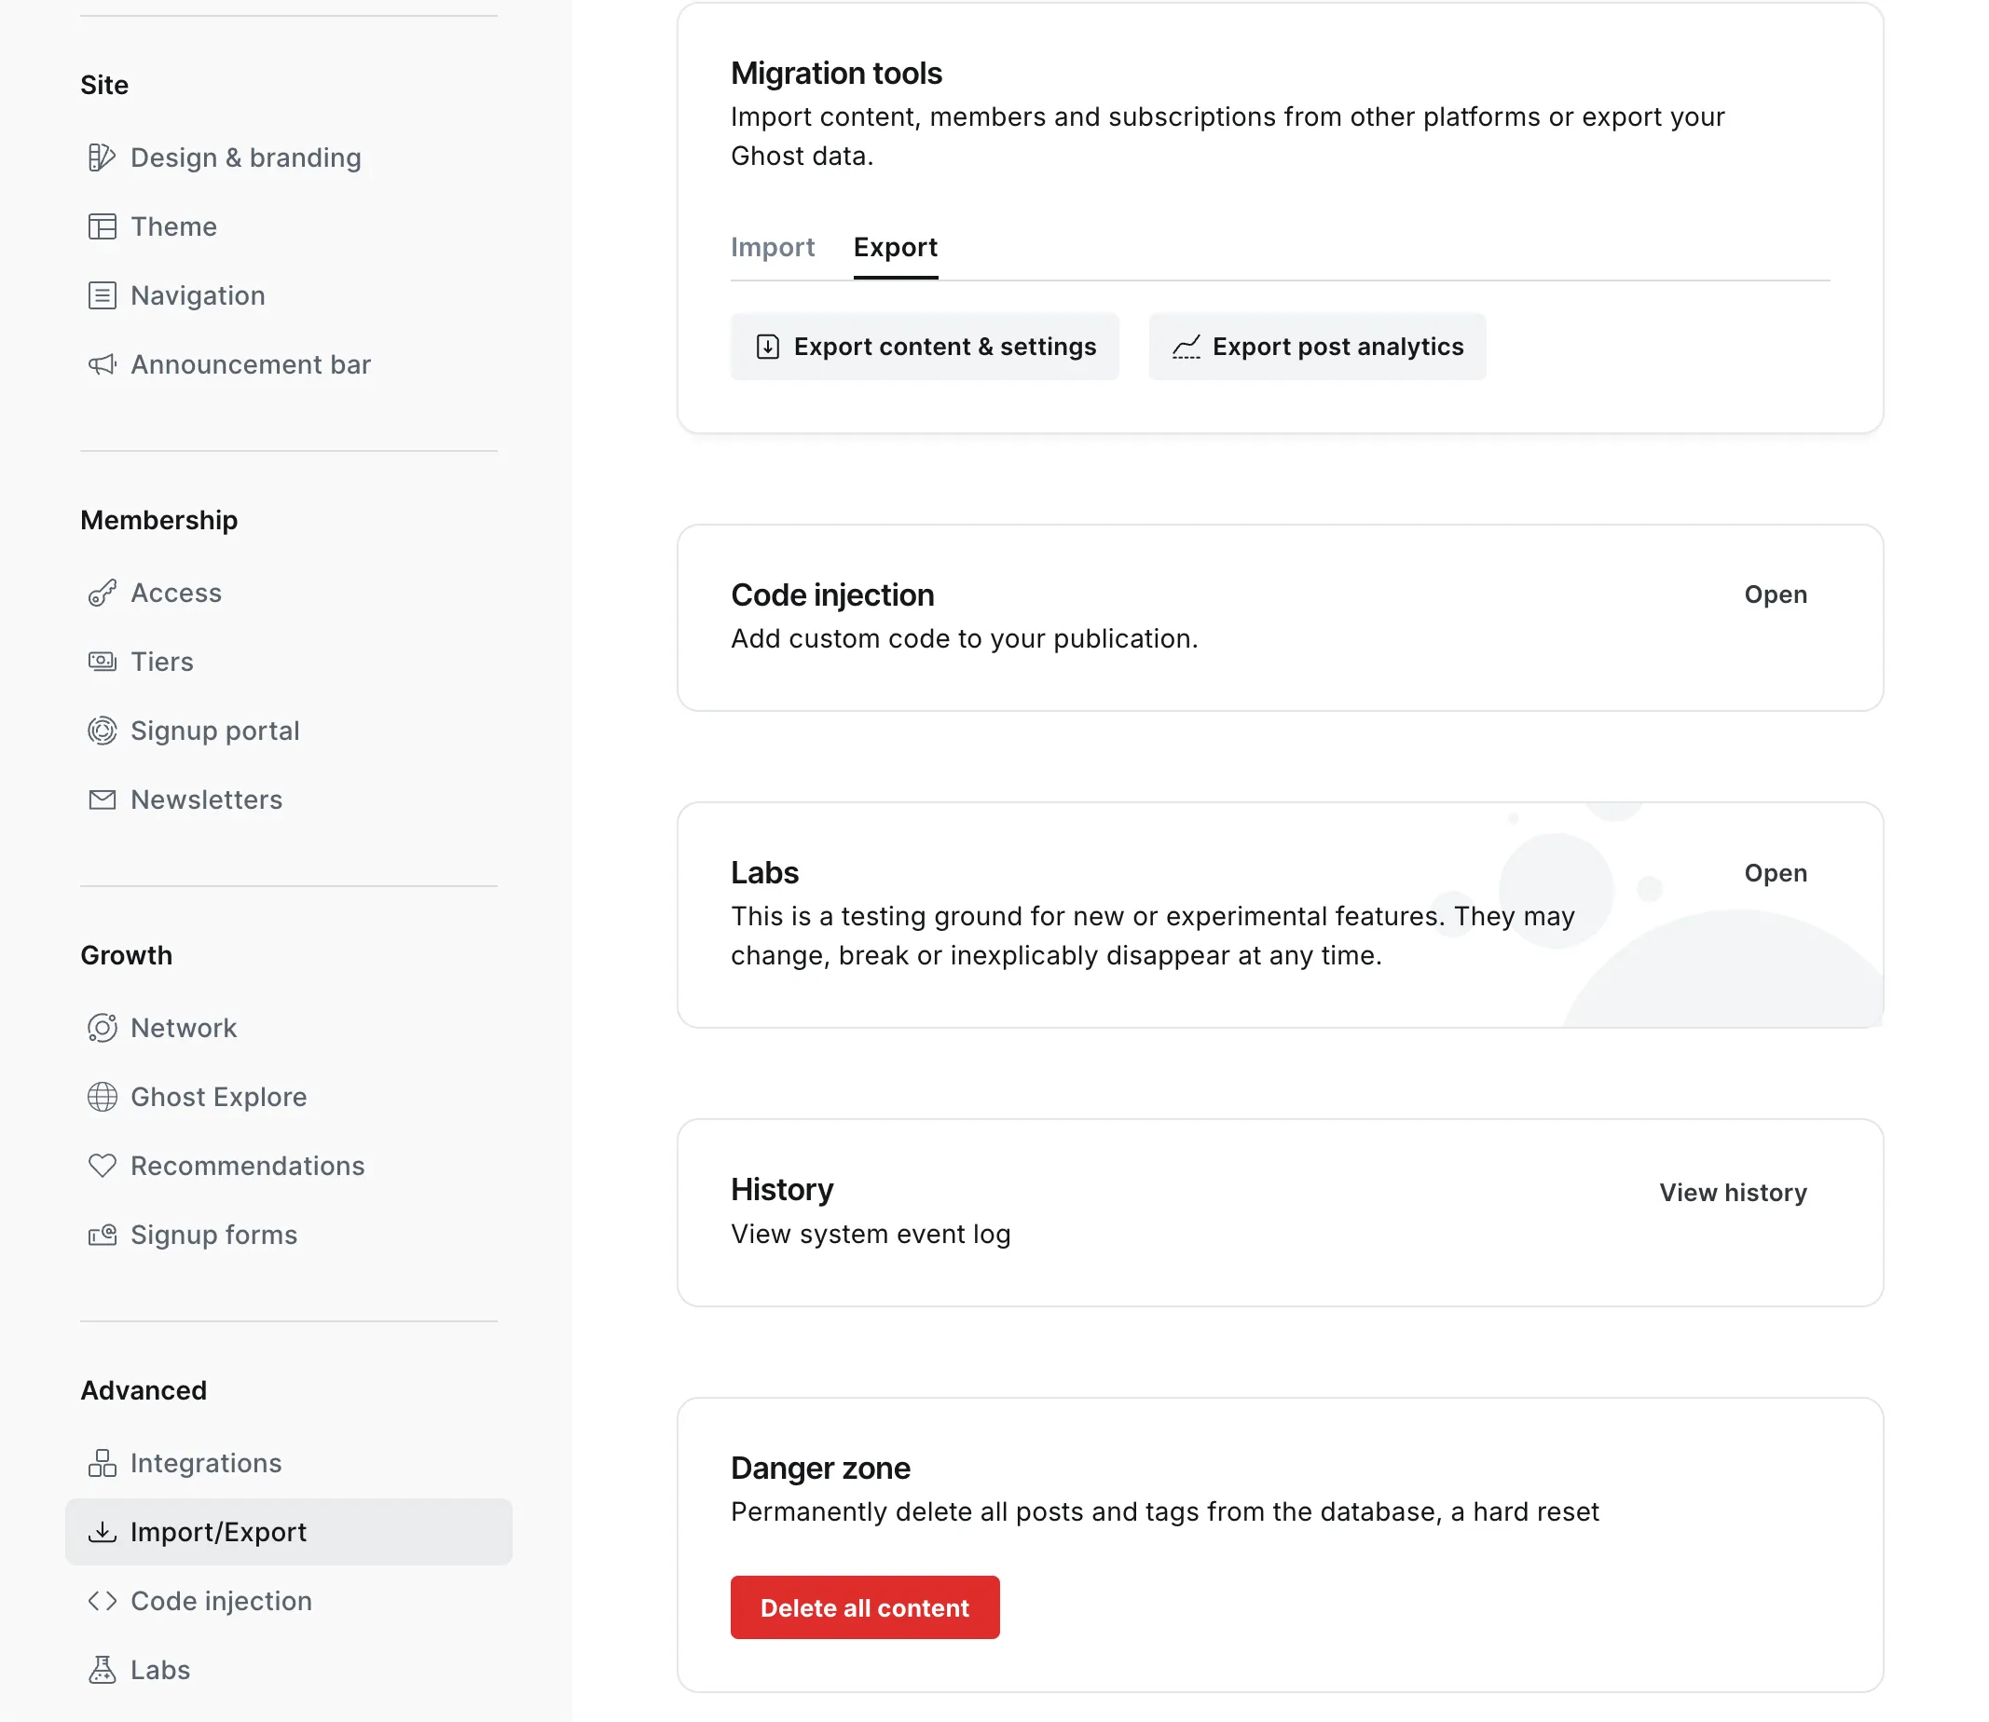Screen dimensions: 1989x1722
Task: Switch to the Import tab
Action: pyautogui.click(x=772, y=248)
